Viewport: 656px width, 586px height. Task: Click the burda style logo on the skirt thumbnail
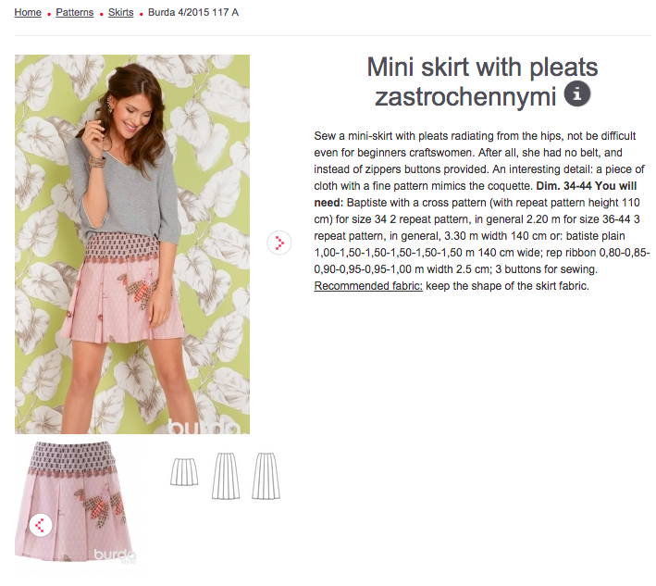pyautogui.click(x=114, y=555)
